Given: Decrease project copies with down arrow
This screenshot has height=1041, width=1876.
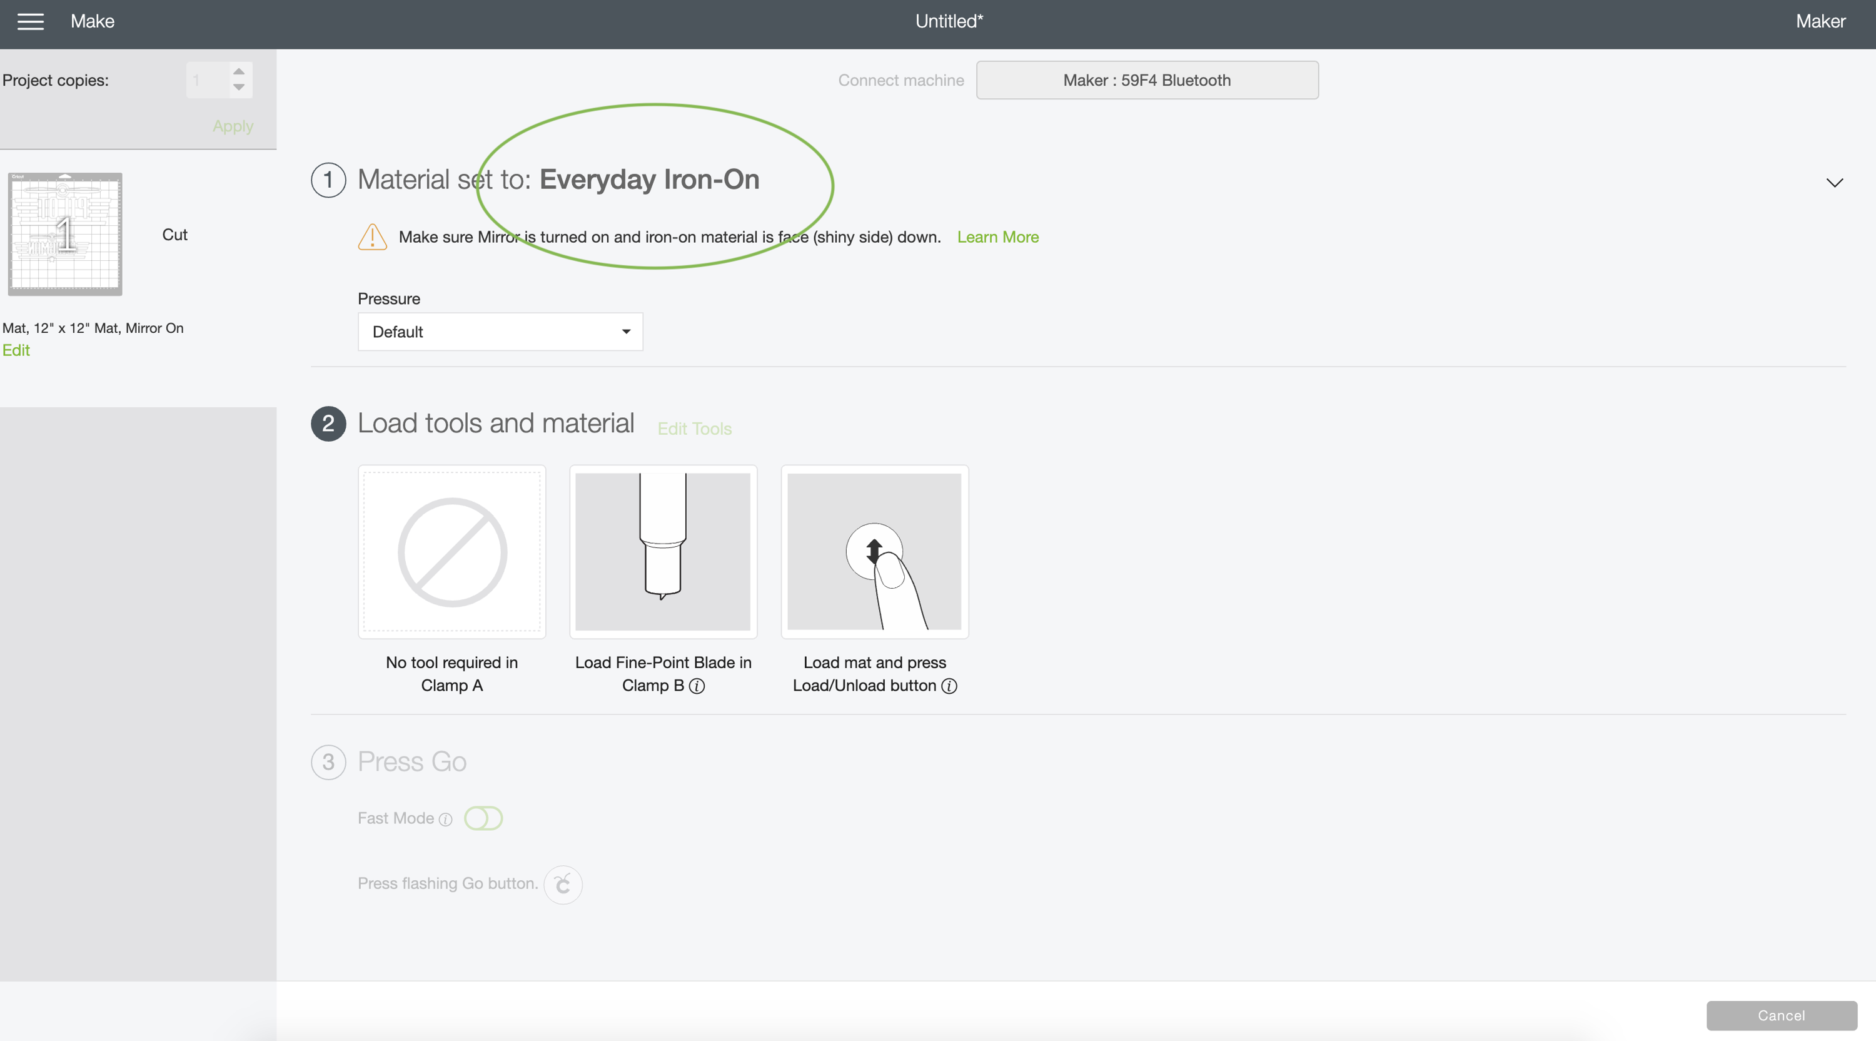Looking at the screenshot, I should coord(238,88).
